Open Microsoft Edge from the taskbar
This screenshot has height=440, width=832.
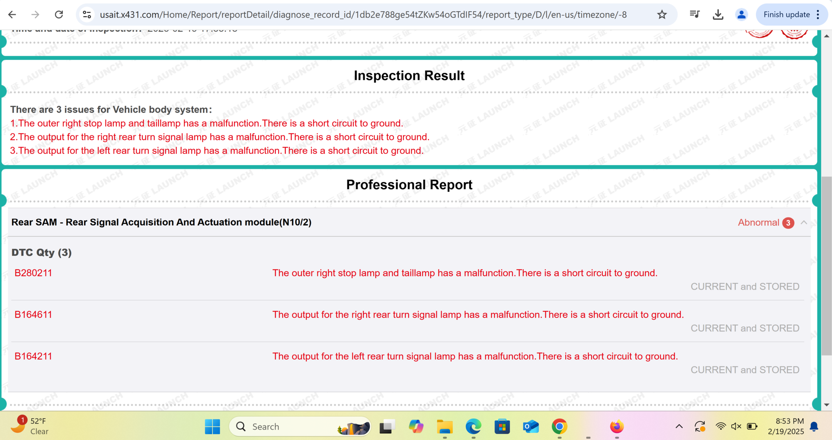pyautogui.click(x=473, y=426)
